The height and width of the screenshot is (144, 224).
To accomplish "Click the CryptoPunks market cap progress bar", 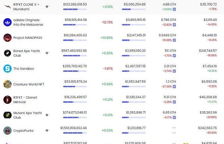I will point(75,133).
